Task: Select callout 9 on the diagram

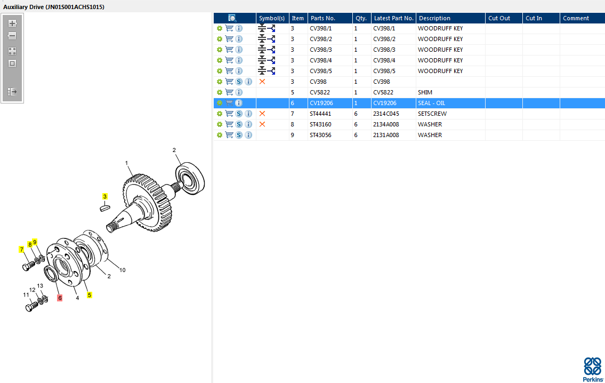Action: coord(35,242)
